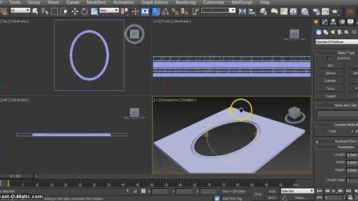Viewport: 358px width, 201px height.
Task: Select the Geometry category icon
Action: tap(319, 32)
